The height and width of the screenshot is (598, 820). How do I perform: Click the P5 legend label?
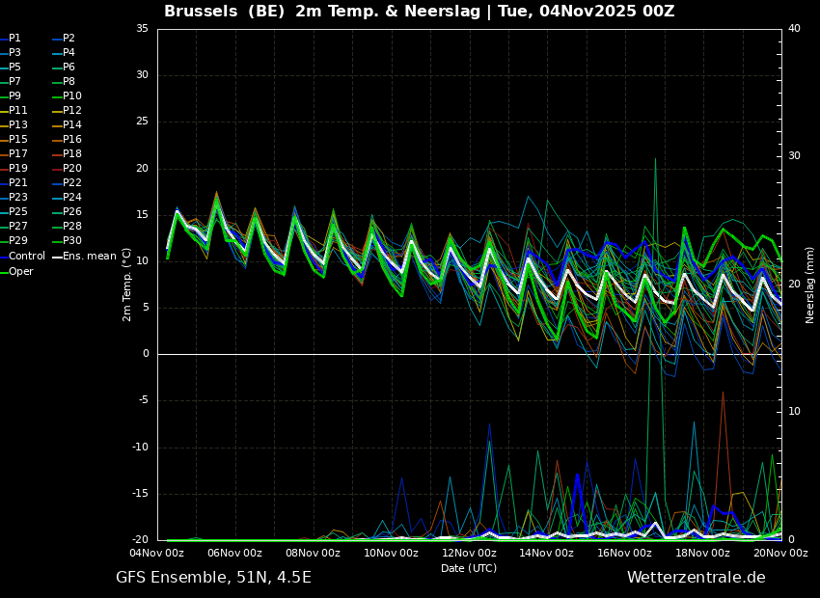point(14,68)
